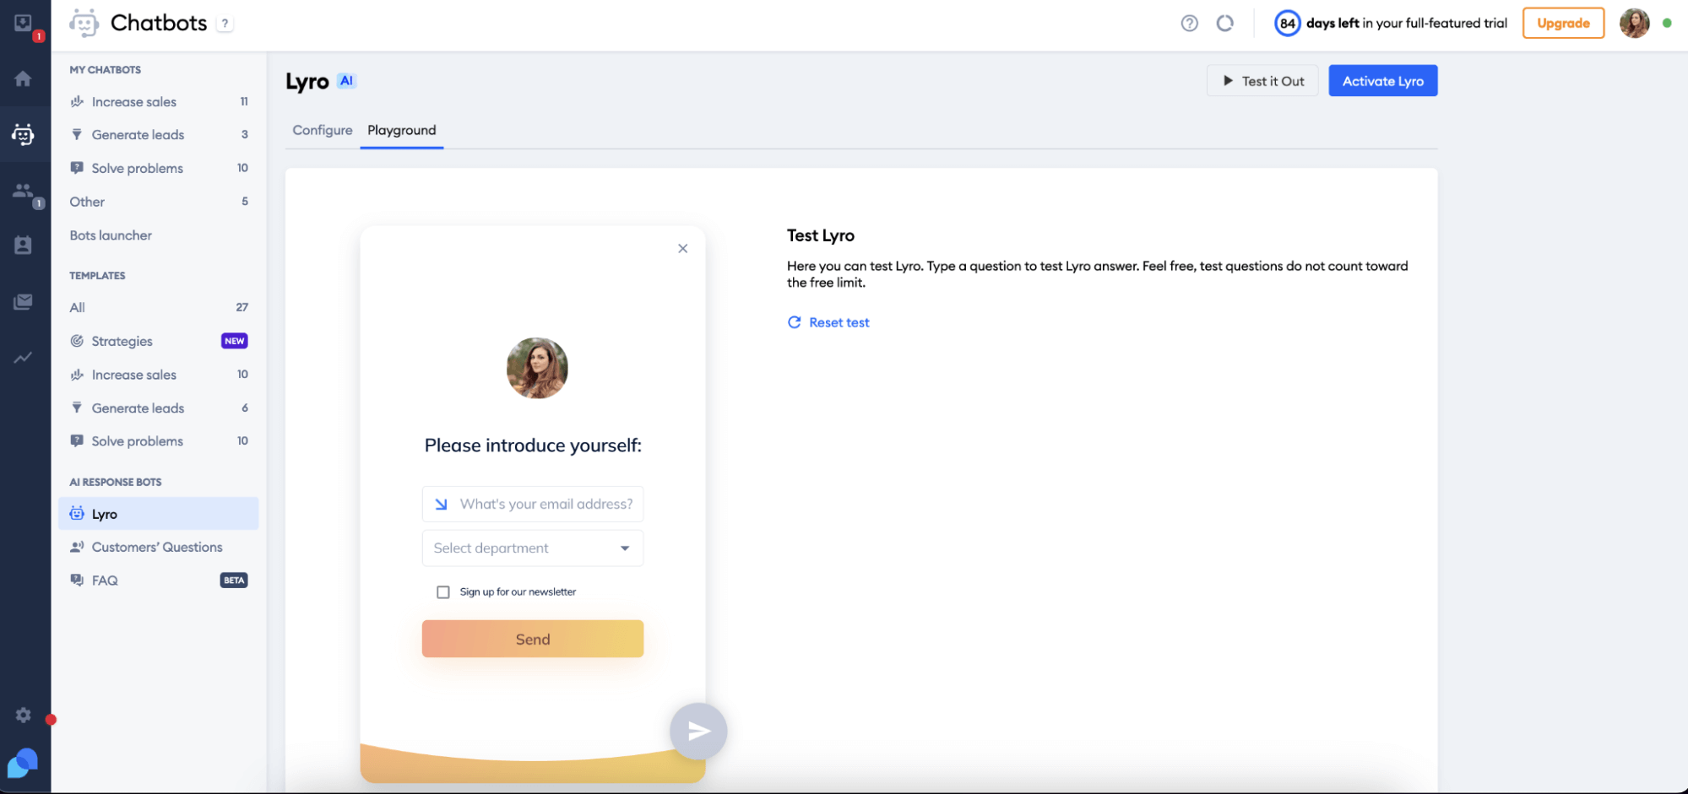The width and height of the screenshot is (1688, 794).
Task: Click the 'Test Lyro' heading
Action: (x=821, y=235)
